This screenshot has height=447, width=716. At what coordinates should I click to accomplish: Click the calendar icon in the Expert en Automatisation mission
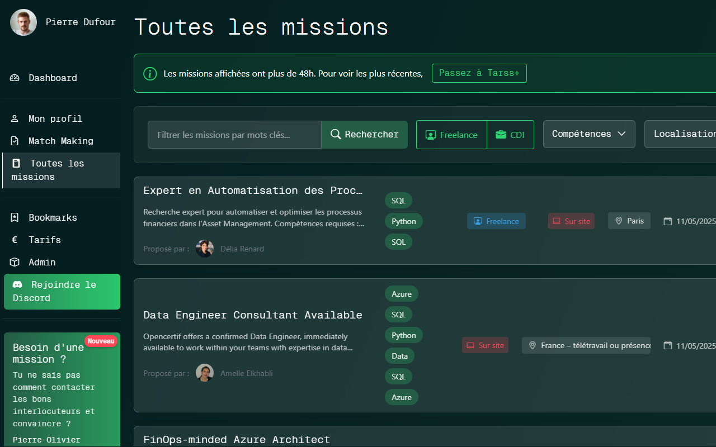(x=667, y=221)
